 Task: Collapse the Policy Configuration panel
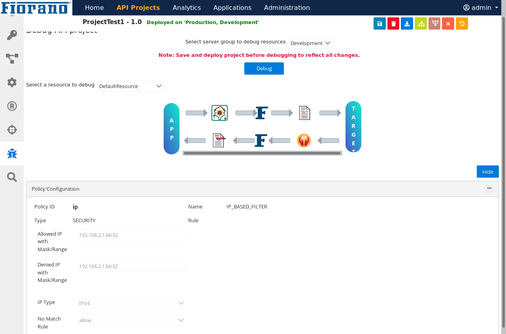coord(489,189)
